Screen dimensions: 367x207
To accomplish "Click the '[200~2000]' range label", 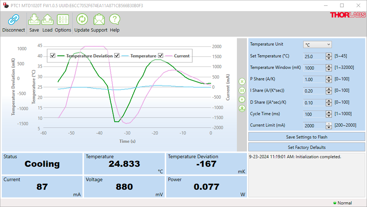I will 345,125.
